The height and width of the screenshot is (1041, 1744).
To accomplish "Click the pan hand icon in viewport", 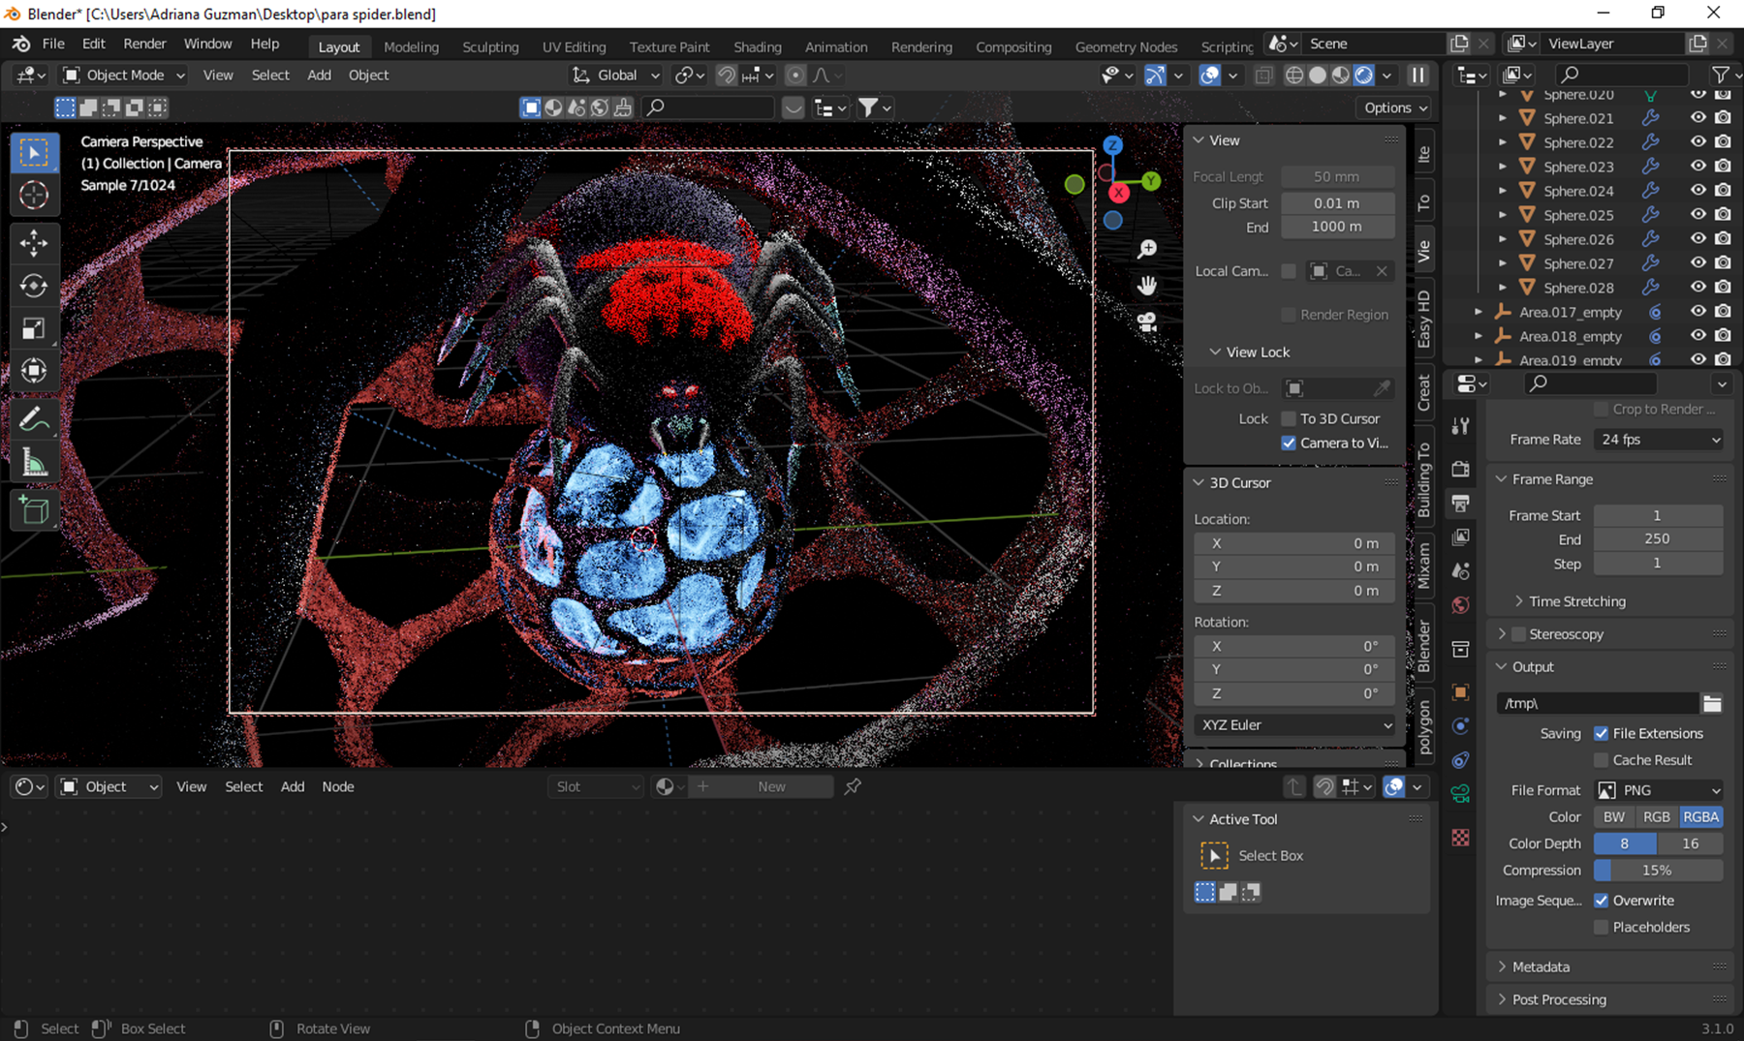I will 1147,286.
